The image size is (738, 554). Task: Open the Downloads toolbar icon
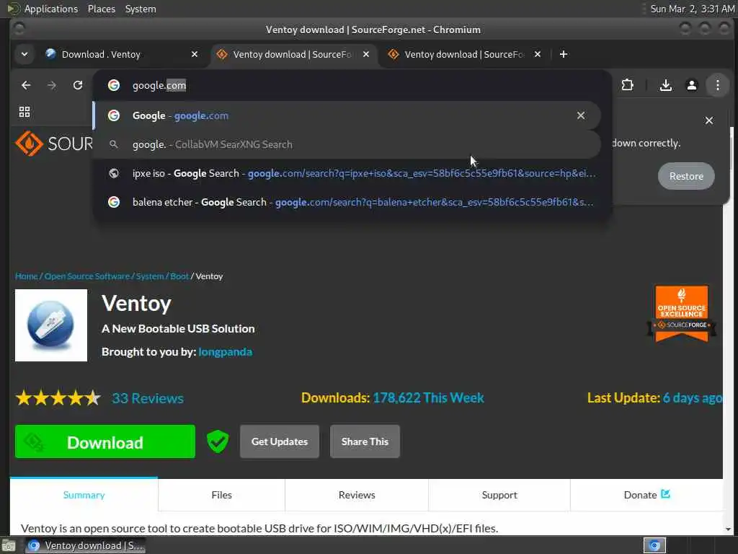point(665,85)
